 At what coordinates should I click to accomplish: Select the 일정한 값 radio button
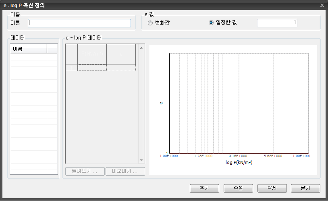tap(211, 23)
